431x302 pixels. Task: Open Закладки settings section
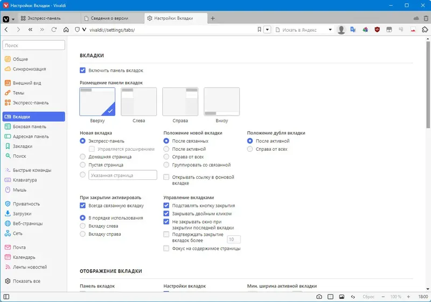pos(33,146)
